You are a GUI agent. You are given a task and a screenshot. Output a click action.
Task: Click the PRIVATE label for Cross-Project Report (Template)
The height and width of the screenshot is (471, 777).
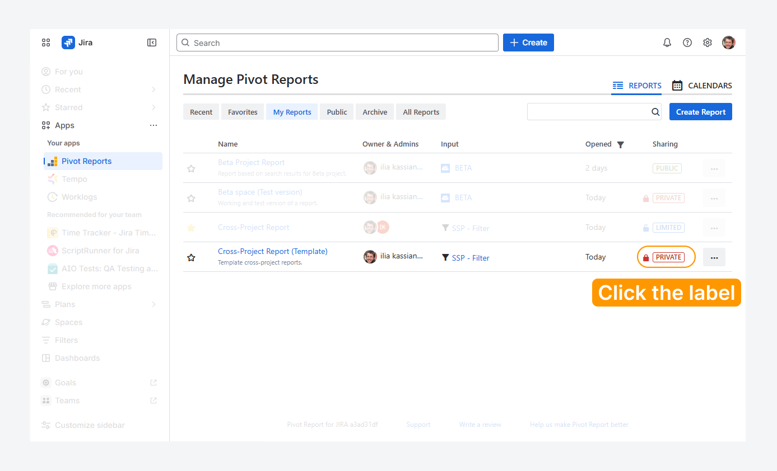tap(669, 257)
